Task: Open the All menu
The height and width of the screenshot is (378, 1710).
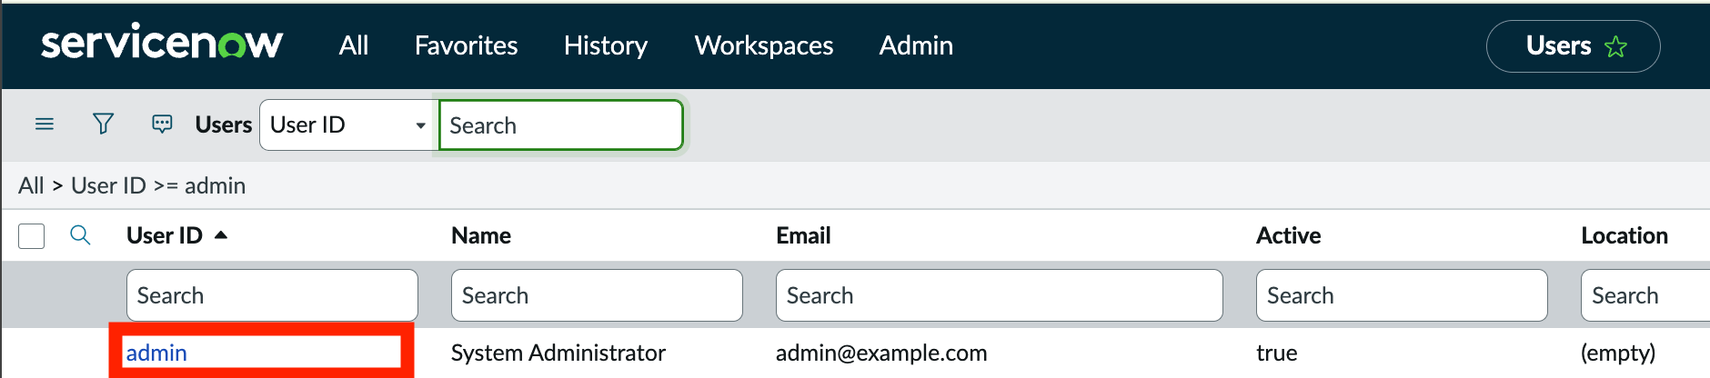Action: coord(354,45)
